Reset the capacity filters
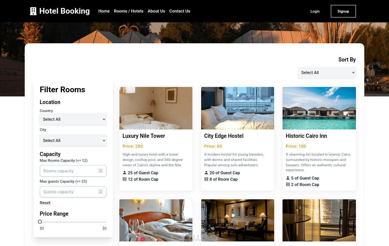389x246 pixels. [x=45, y=203]
